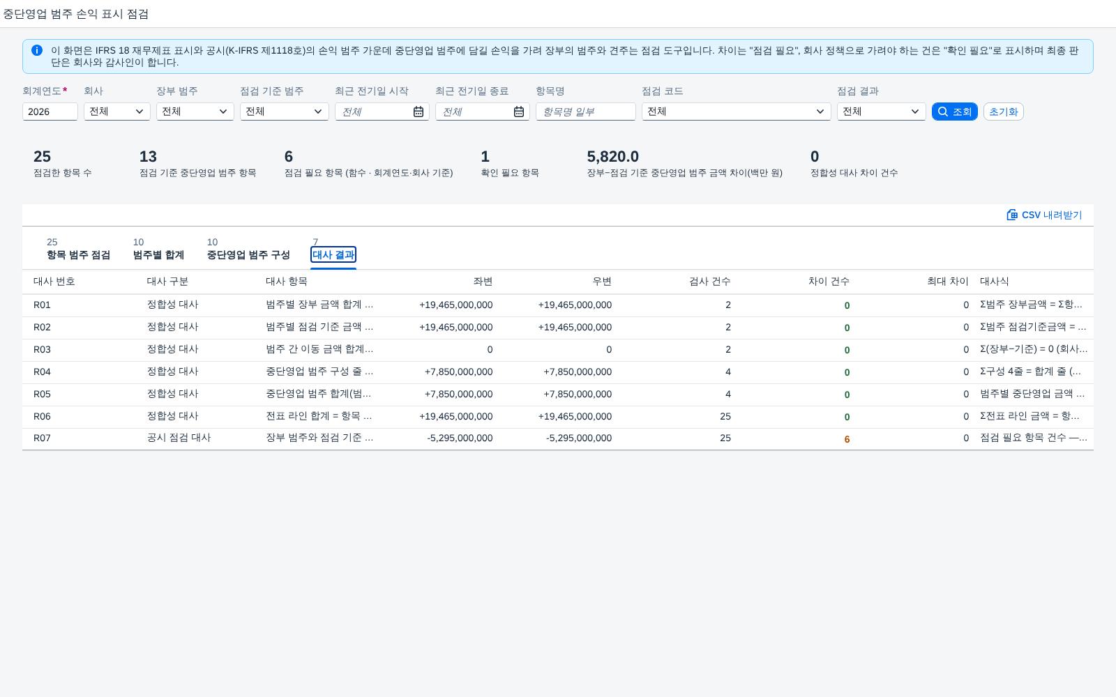Select the R07 공시 점검 대사 row
This screenshot has width=1116, height=697.
(x=558, y=438)
